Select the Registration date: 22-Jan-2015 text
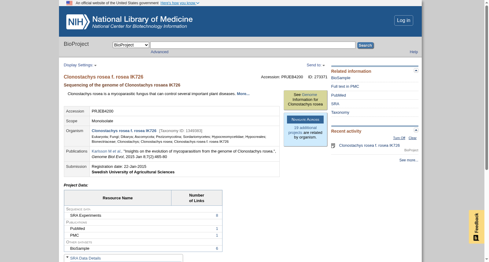Viewport: 489px width, 262px height. click(119, 167)
